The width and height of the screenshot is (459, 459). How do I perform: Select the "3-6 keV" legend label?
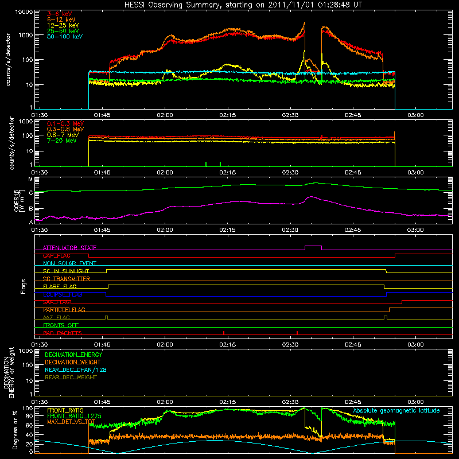[60, 14]
